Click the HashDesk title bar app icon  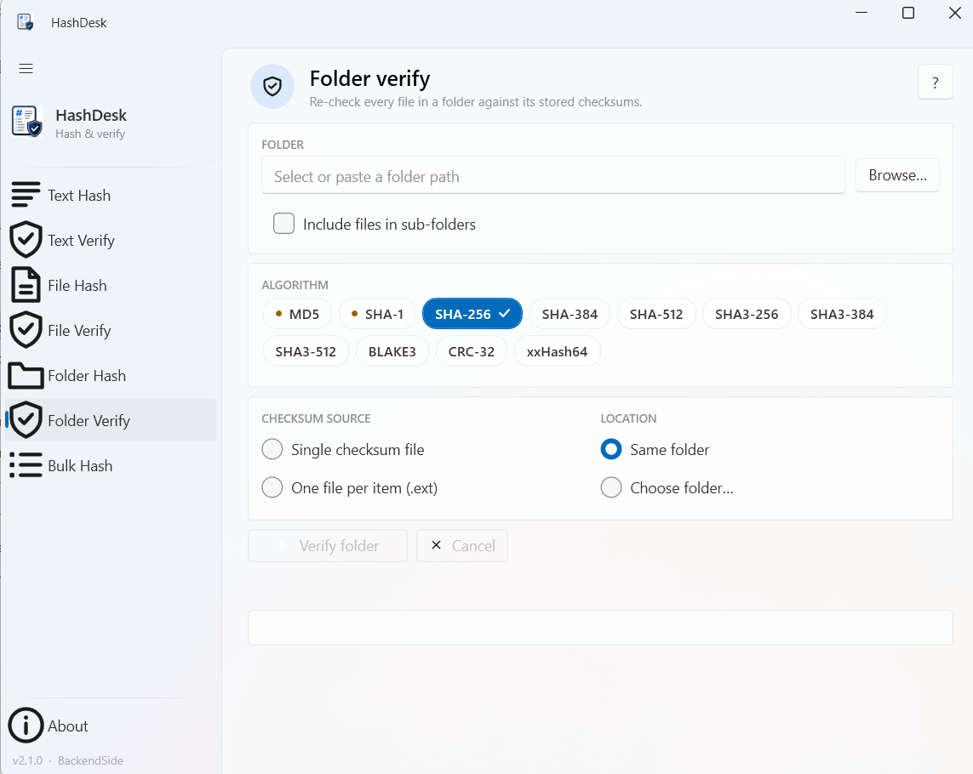[25, 22]
